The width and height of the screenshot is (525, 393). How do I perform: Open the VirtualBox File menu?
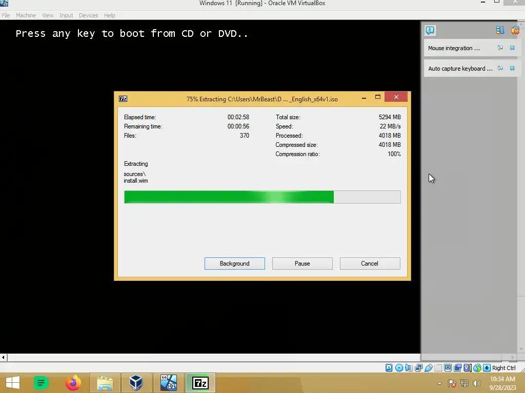pos(6,15)
